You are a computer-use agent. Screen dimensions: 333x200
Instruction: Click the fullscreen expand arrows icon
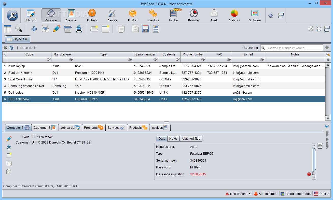click(319, 29)
